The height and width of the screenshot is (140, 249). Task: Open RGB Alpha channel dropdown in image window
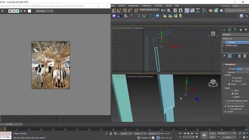[44, 11]
